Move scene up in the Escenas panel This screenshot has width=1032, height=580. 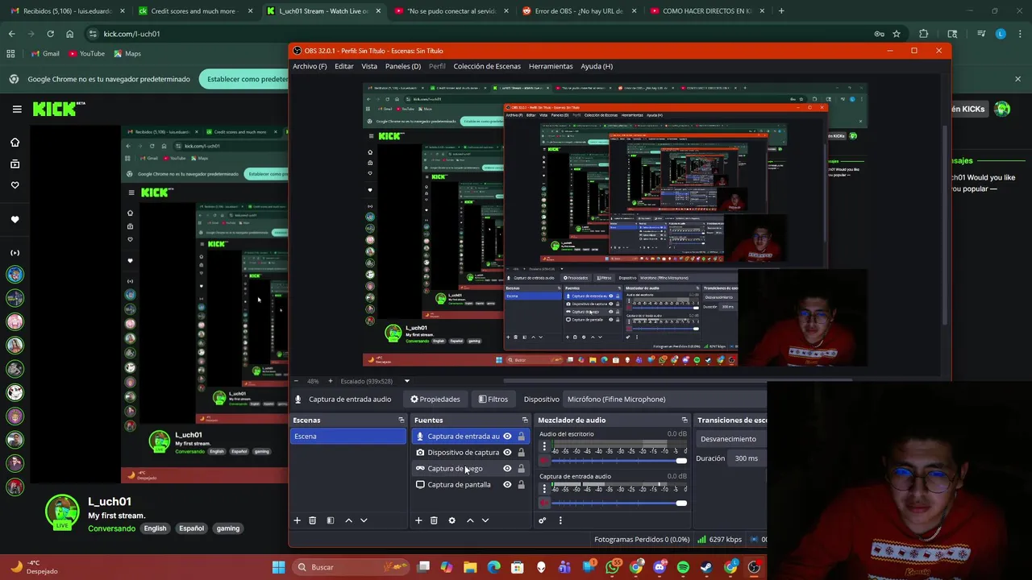348,520
